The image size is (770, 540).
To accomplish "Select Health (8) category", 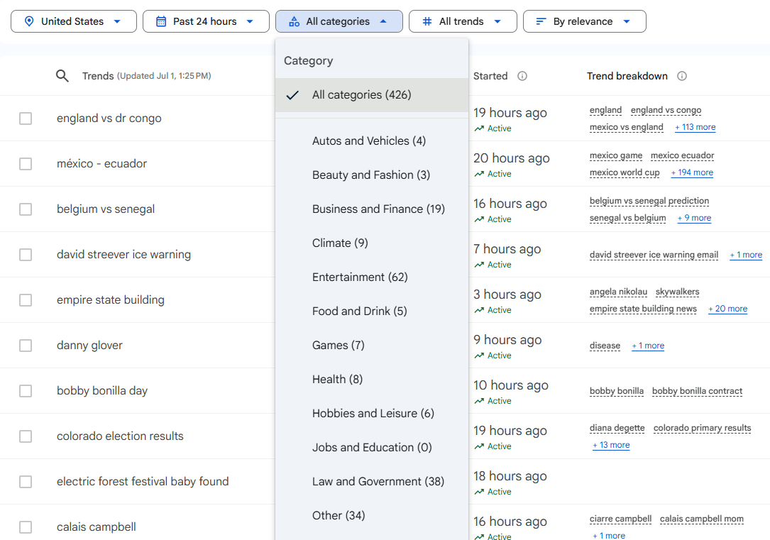I will click(x=372, y=379).
